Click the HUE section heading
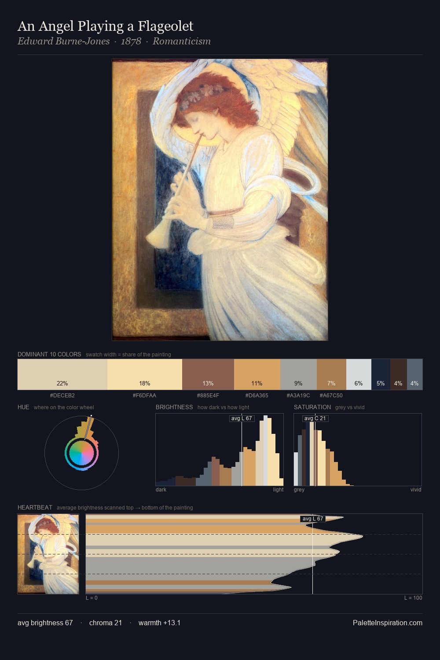The image size is (440, 660). tap(23, 407)
